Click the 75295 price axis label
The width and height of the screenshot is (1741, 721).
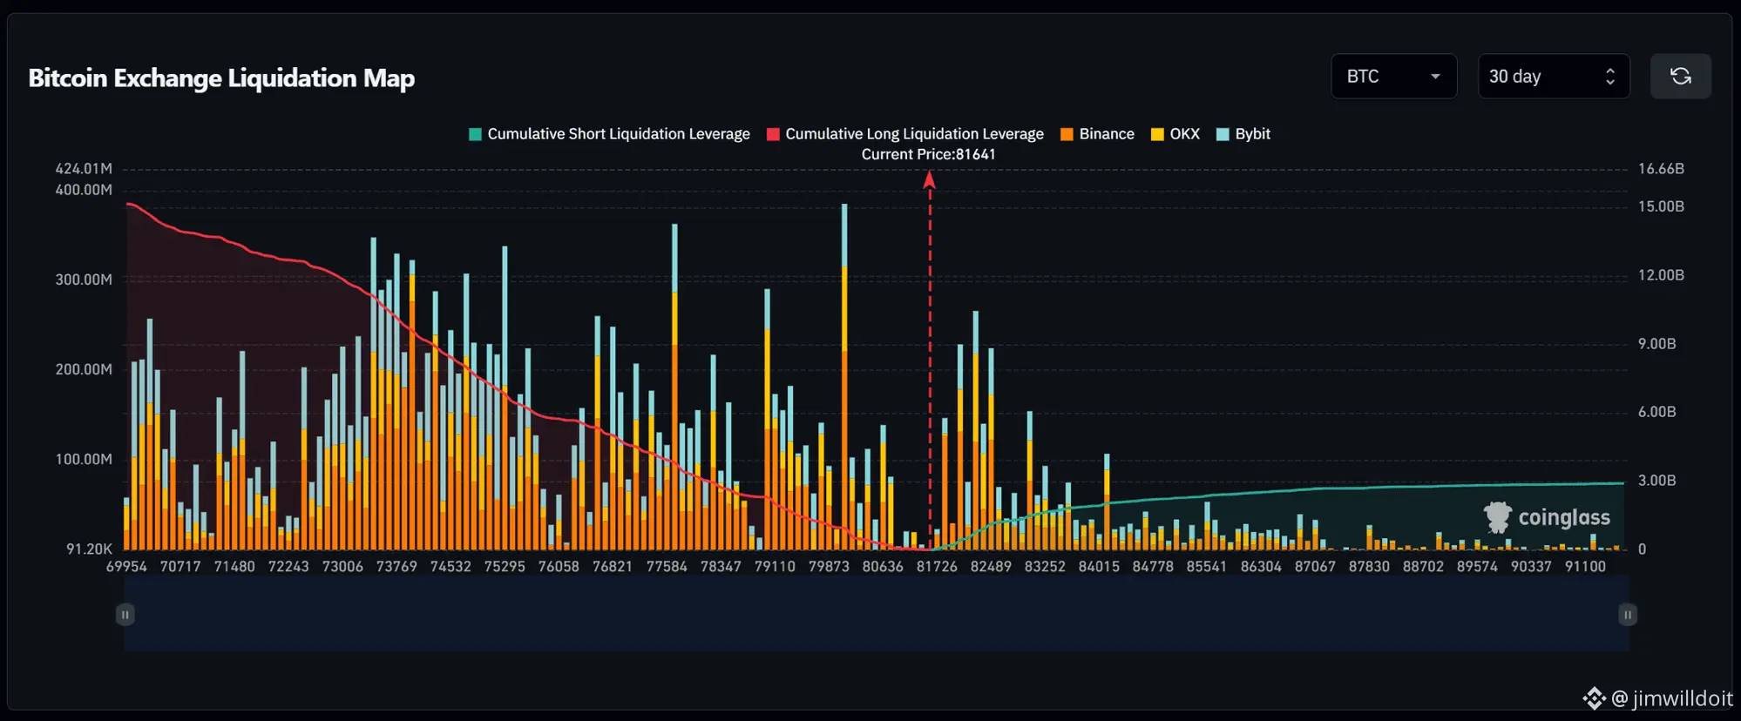505,567
